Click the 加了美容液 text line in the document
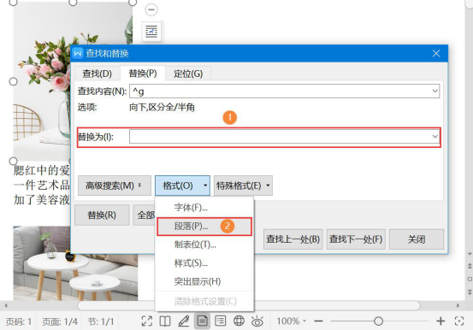 coord(42,200)
